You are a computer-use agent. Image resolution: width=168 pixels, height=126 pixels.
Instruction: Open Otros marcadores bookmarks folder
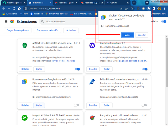(x=159, y=14)
